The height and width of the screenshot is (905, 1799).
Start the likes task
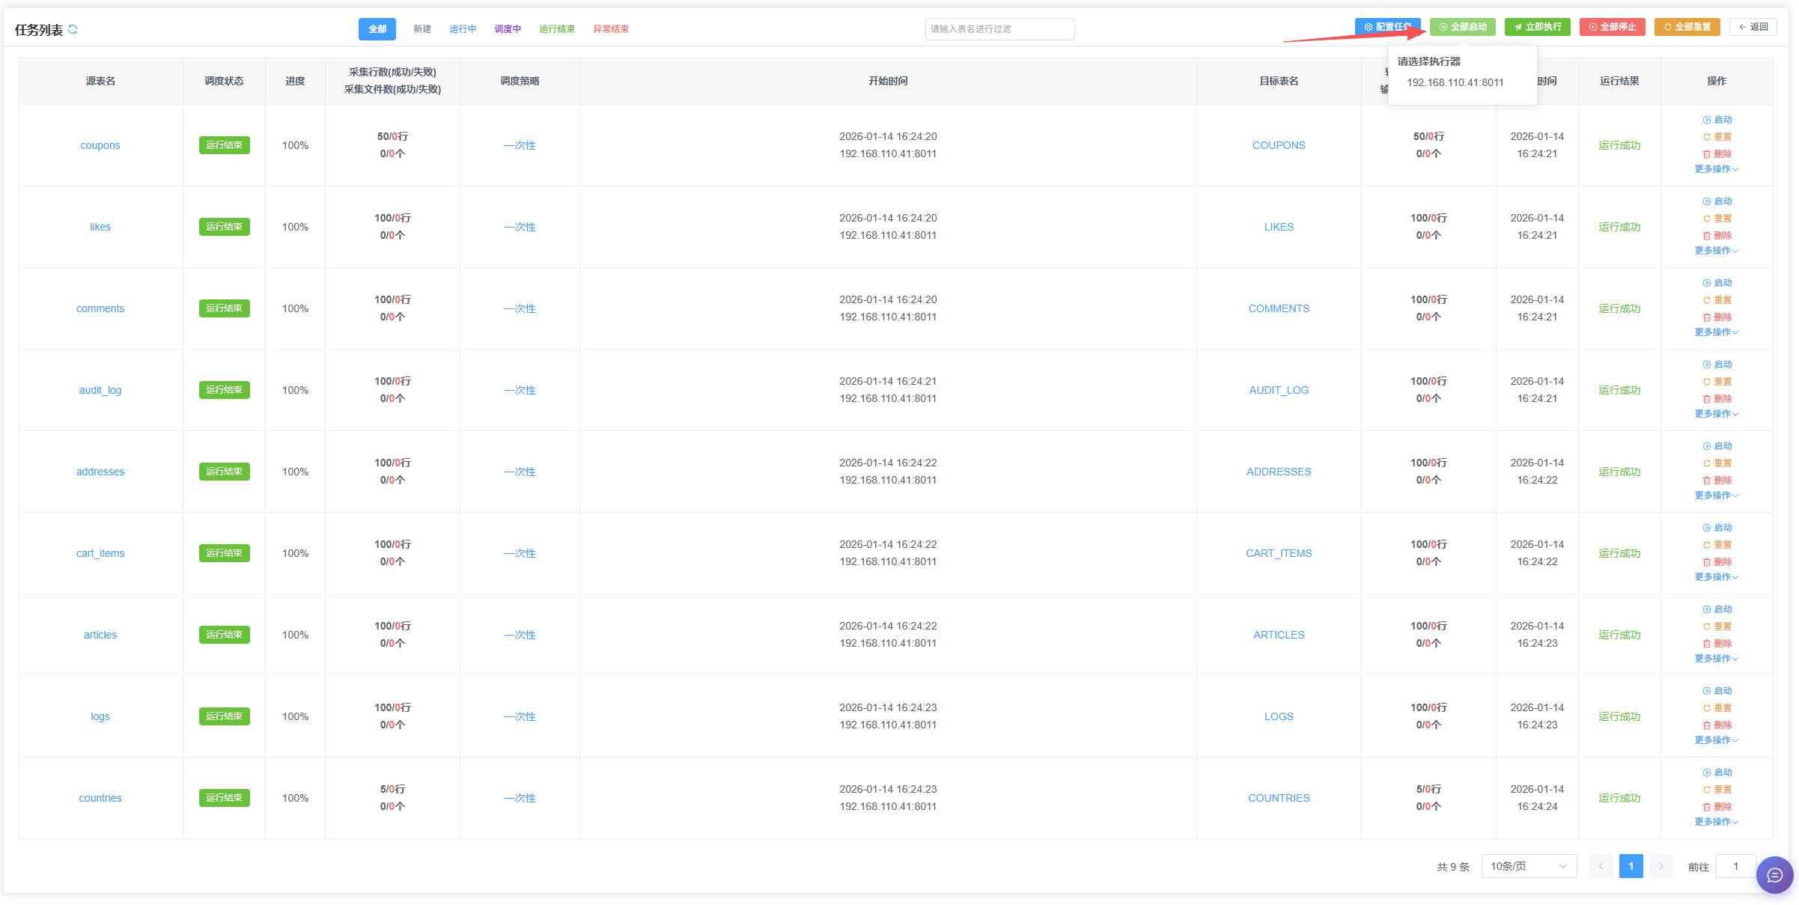click(1717, 201)
